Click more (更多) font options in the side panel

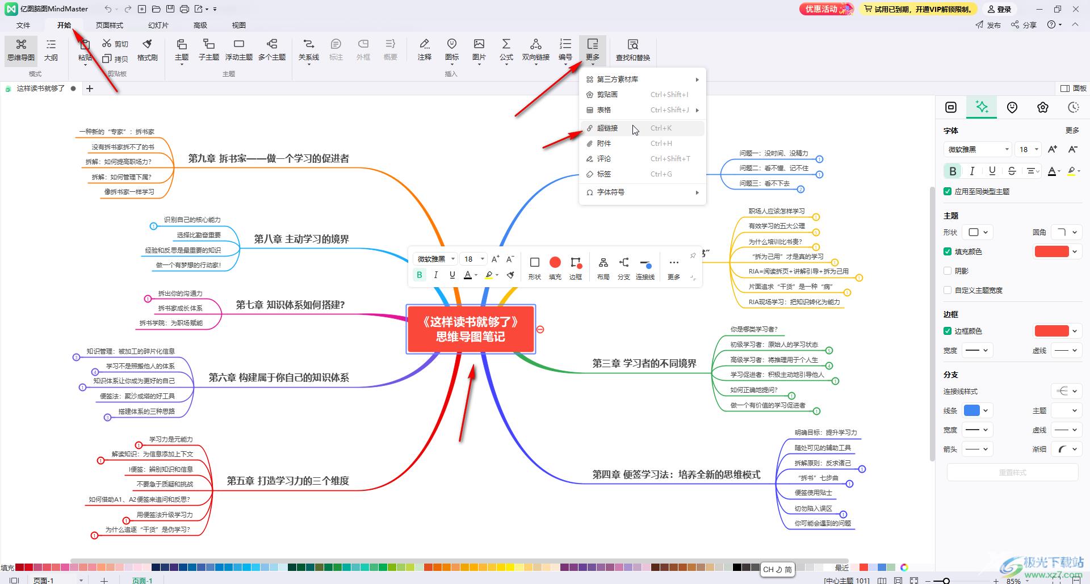(x=1072, y=130)
